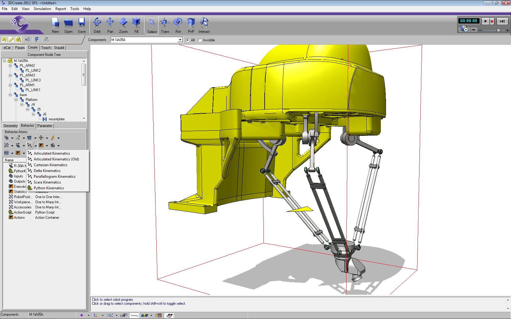Click the 00:00:00 simulation time display
511x319 pixels.
click(469, 21)
